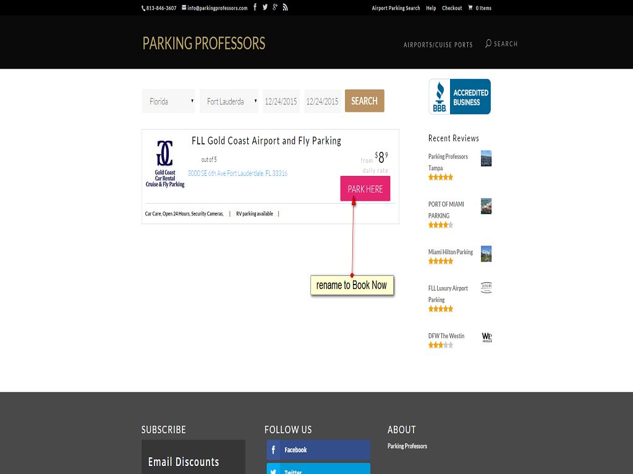633x474 pixels.
Task: Click the RV parking available text
Action: [x=254, y=214]
